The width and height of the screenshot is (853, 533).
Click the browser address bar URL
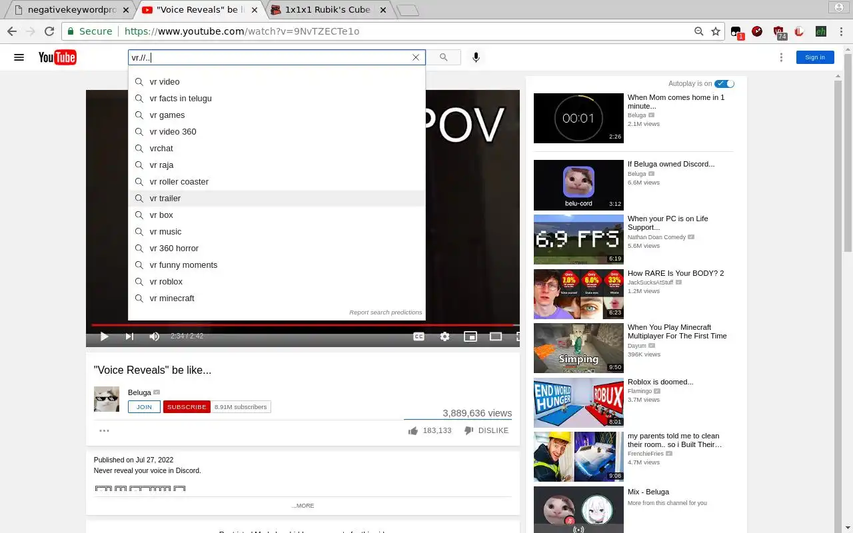tap(242, 31)
